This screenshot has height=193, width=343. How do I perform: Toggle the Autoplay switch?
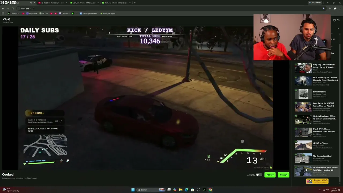point(259,175)
